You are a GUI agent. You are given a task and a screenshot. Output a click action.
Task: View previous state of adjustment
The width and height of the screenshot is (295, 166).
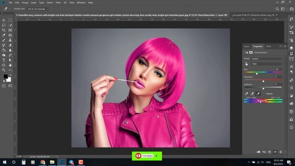[x=264, y=152]
